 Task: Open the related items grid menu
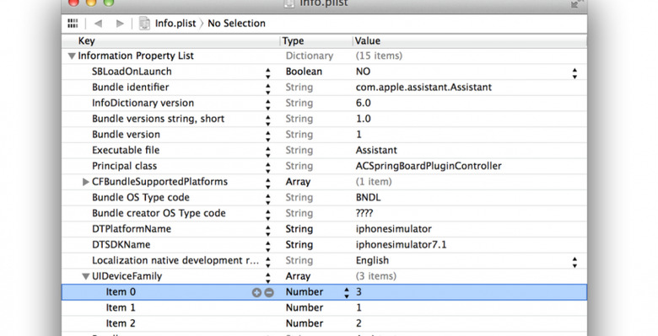(73, 24)
